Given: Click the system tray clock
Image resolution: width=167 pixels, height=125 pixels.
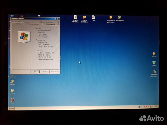Looking at the screenshot, I should [x=156, y=107].
